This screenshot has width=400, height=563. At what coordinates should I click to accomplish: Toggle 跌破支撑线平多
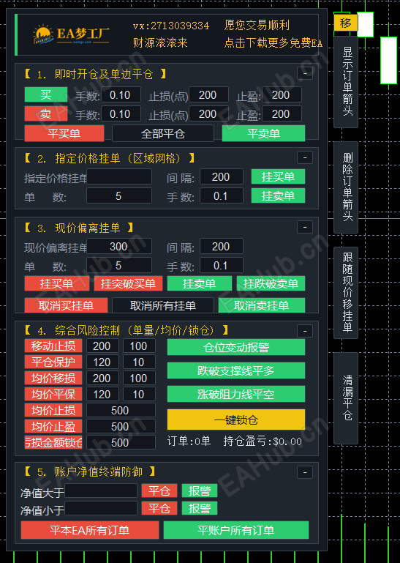point(236,370)
